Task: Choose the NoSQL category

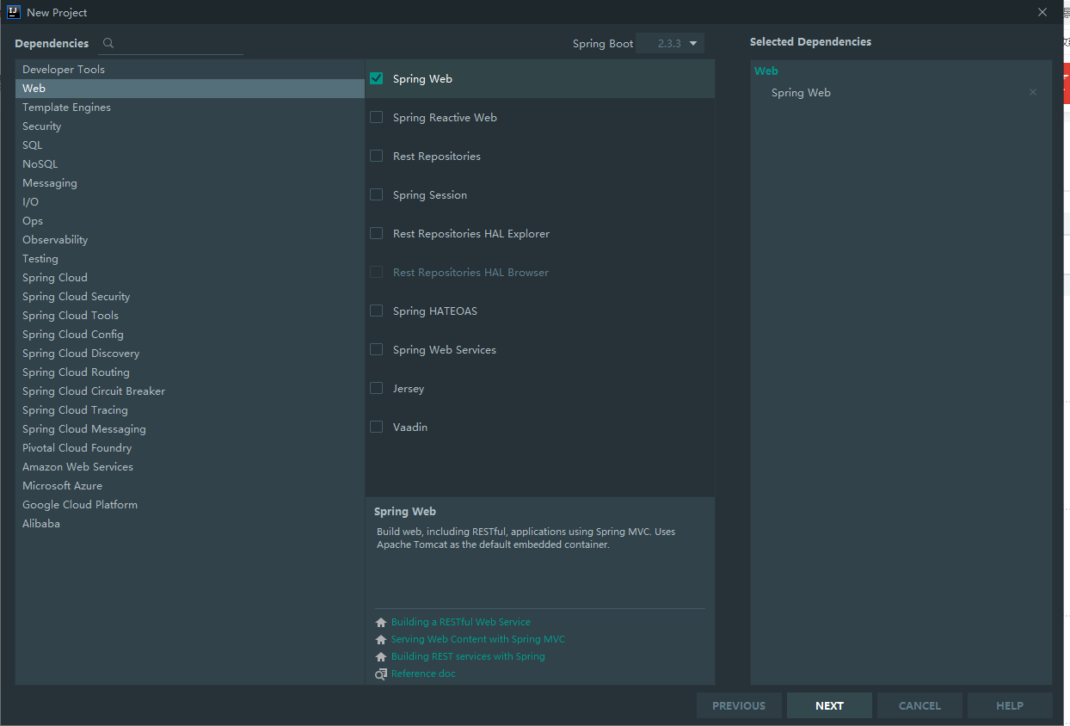Action: 190,164
